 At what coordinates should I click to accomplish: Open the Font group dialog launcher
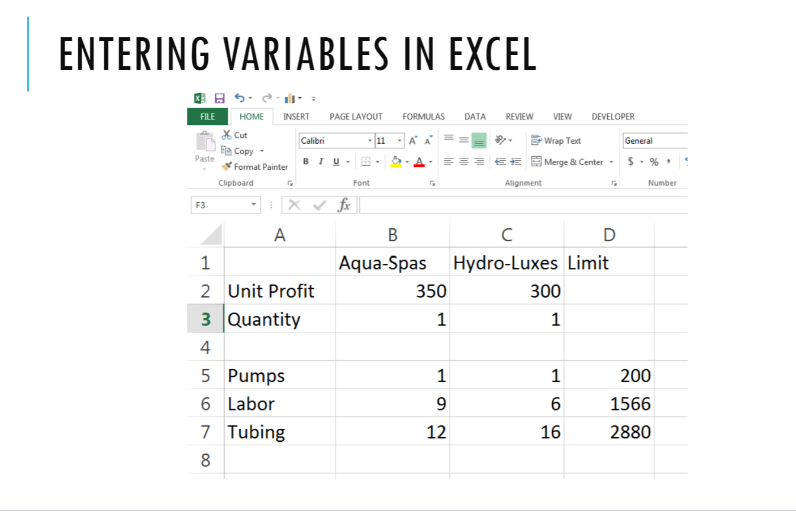tap(433, 183)
